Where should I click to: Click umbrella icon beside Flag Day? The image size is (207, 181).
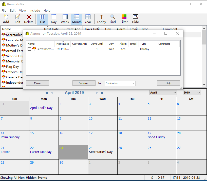[x=4, y=66]
